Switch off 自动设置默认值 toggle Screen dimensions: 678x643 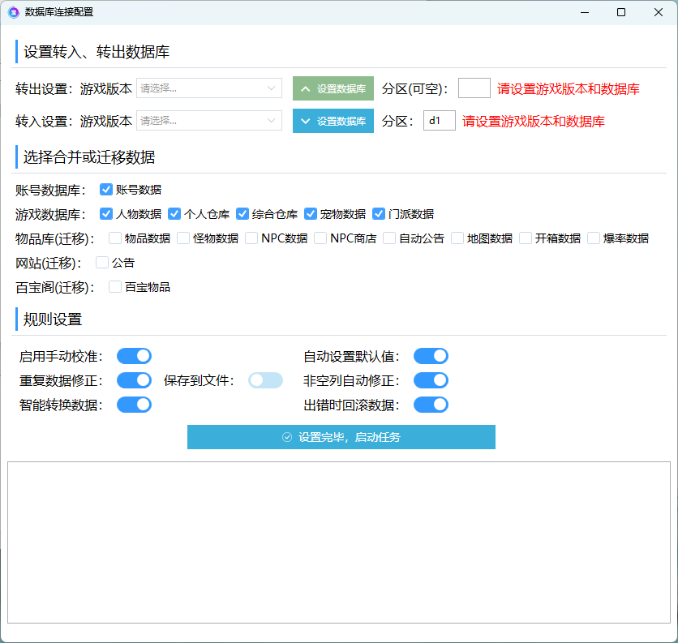coord(431,356)
